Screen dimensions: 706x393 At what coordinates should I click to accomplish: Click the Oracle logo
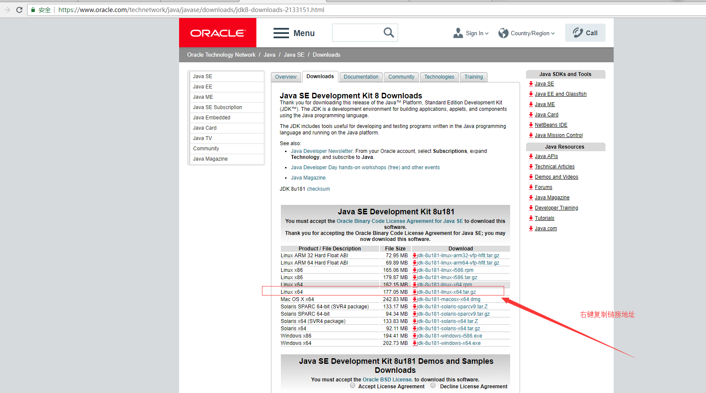(218, 33)
